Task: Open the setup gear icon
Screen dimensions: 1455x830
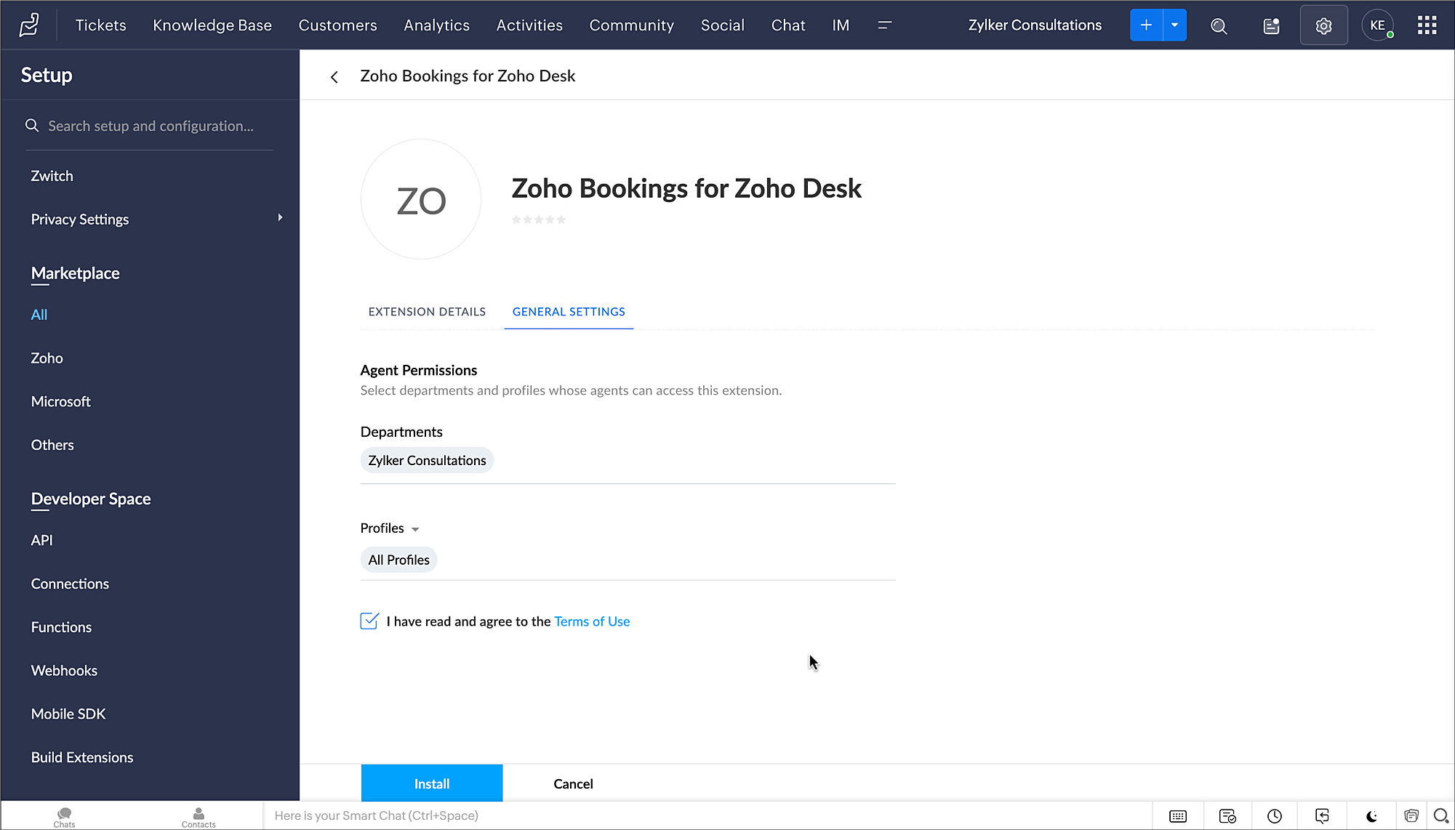Action: point(1323,25)
